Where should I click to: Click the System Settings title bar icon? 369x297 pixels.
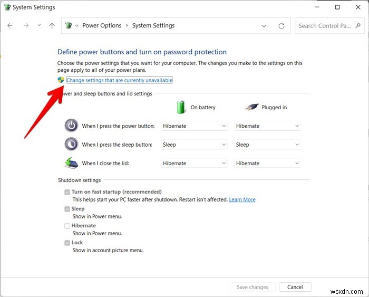[x=7, y=7]
